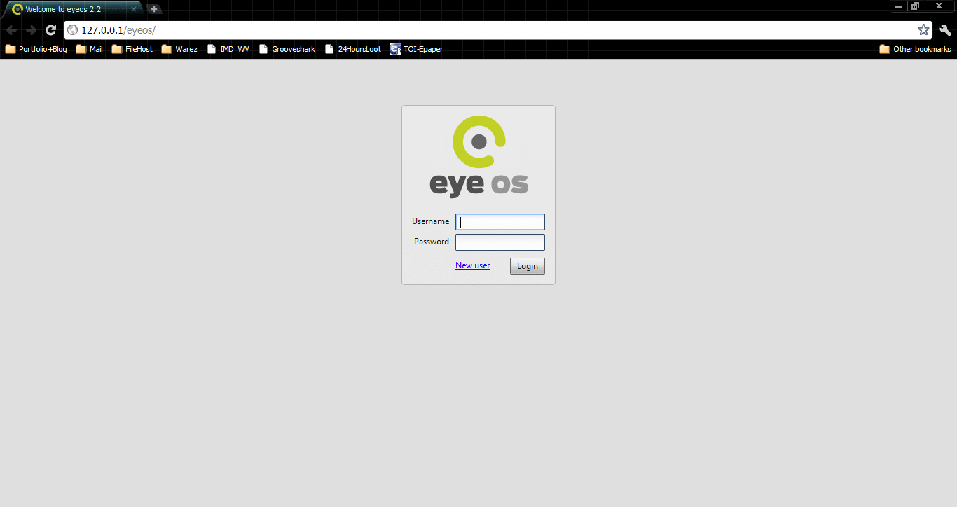Click the New user link
Viewport: 957px width, 507px height.
[473, 265]
